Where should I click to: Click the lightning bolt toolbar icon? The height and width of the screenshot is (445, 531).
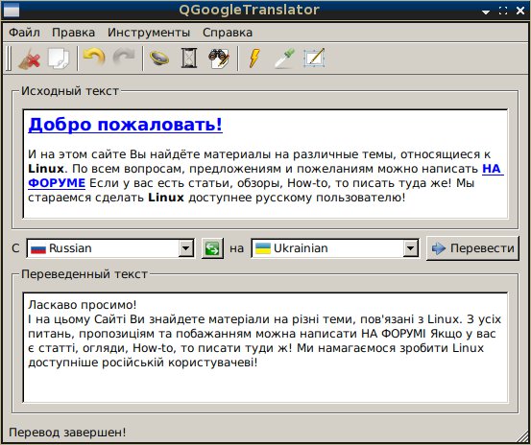[x=254, y=59]
